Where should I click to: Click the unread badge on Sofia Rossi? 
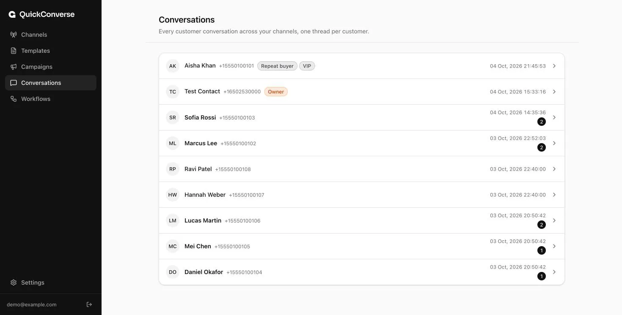click(542, 122)
